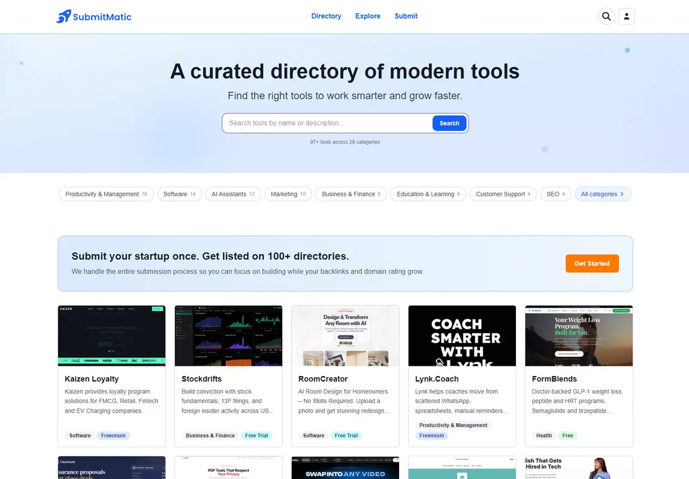Click Kaizen Loyalty description text
Image resolution: width=689 pixels, height=479 pixels.
(111, 401)
